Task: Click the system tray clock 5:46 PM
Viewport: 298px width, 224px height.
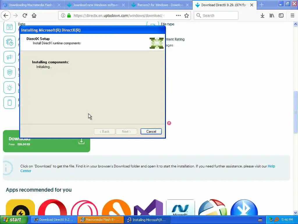Action: (287, 220)
